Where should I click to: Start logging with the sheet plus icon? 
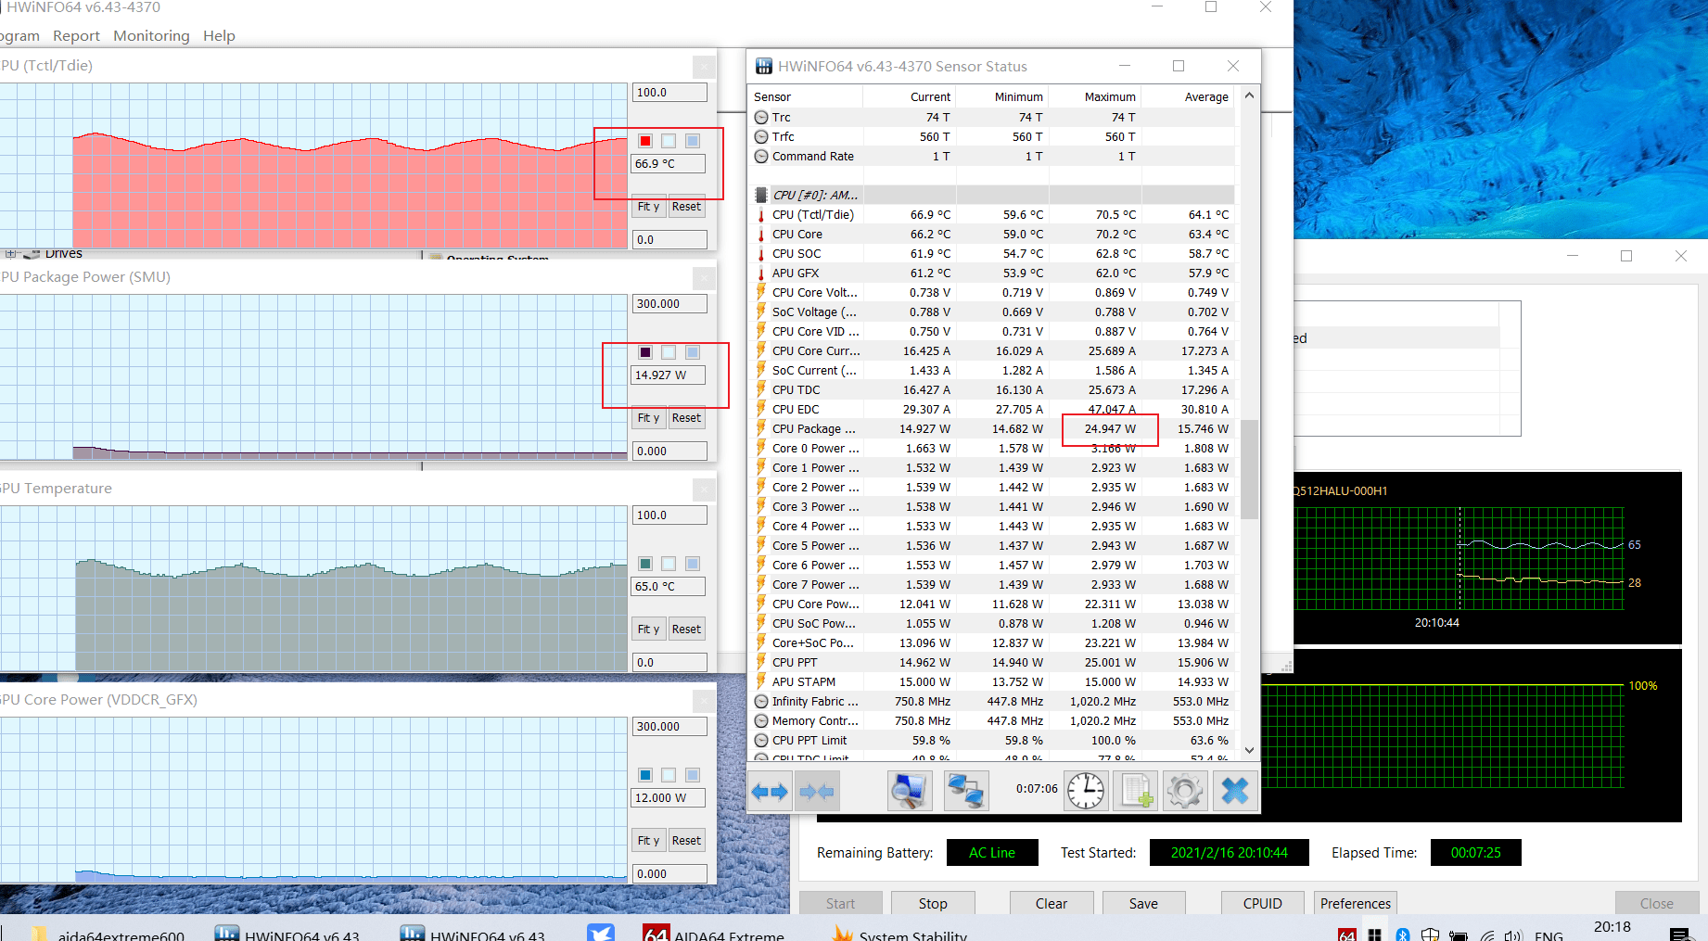click(1136, 791)
